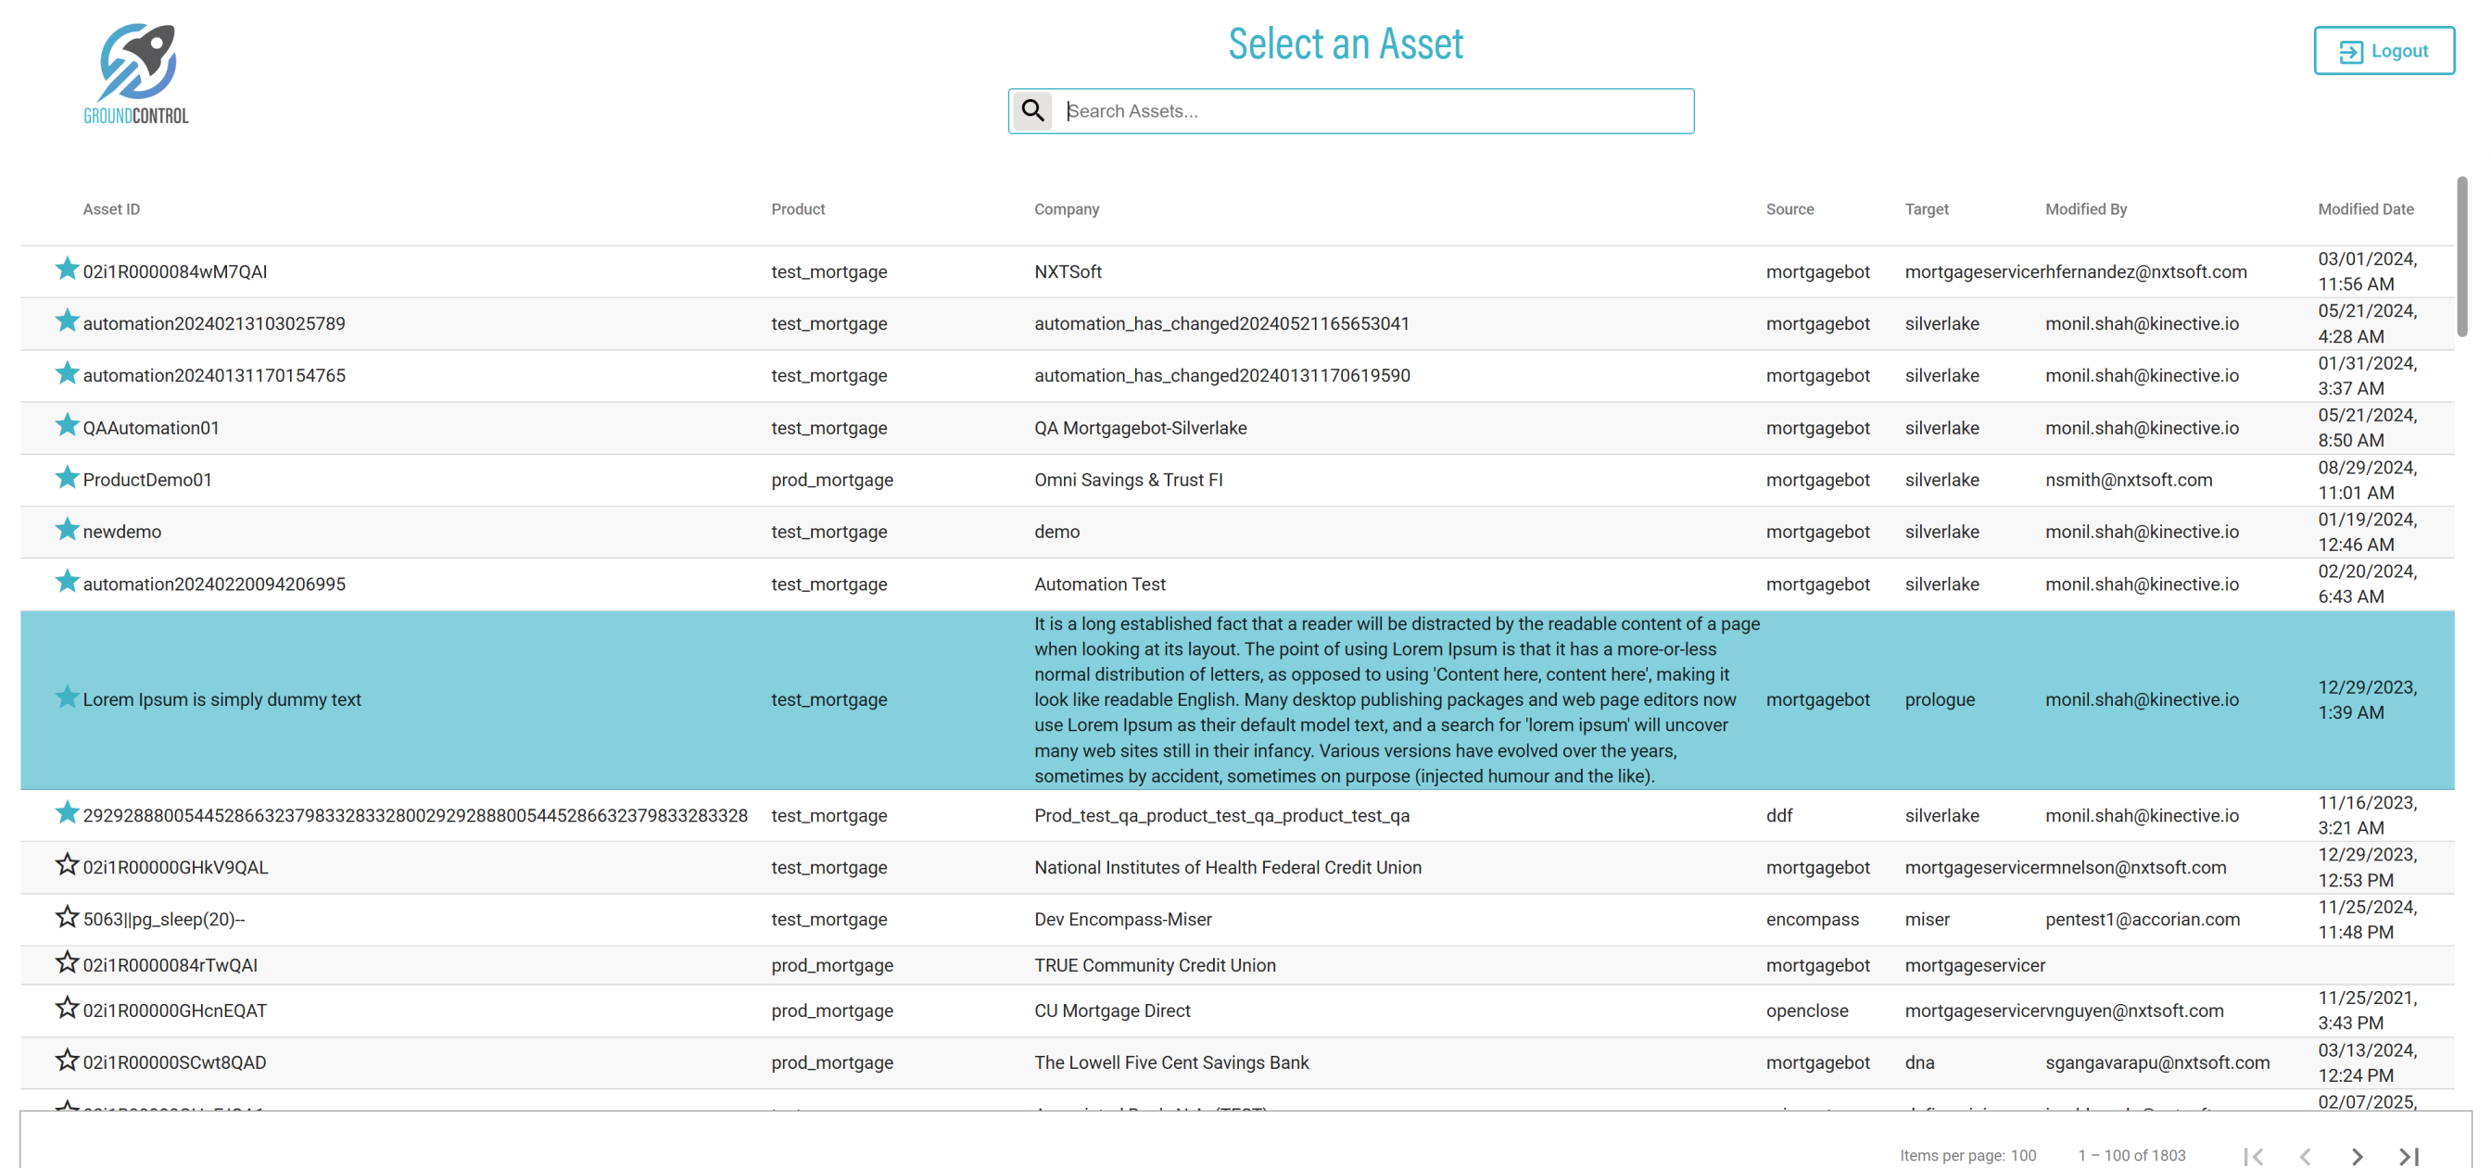Unfavorite the ProductDemo01 asset star
Screen dimensions: 2491x1168
pyautogui.click(x=66, y=478)
